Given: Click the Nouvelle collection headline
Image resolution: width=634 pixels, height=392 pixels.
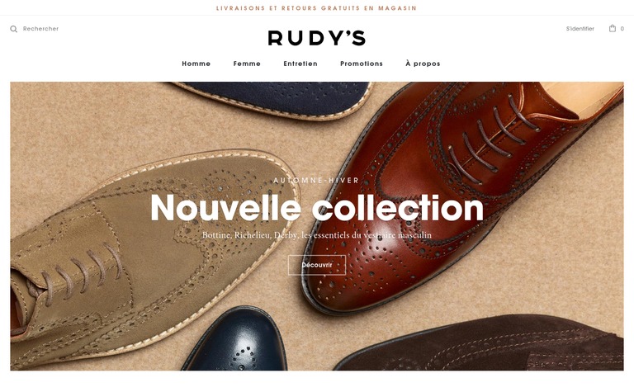Looking at the screenshot, I should click(317, 208).
